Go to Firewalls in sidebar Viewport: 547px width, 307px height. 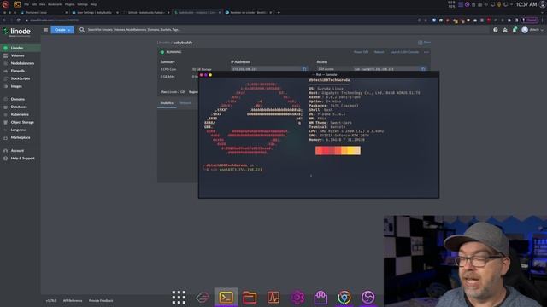(x=17, y=71)
